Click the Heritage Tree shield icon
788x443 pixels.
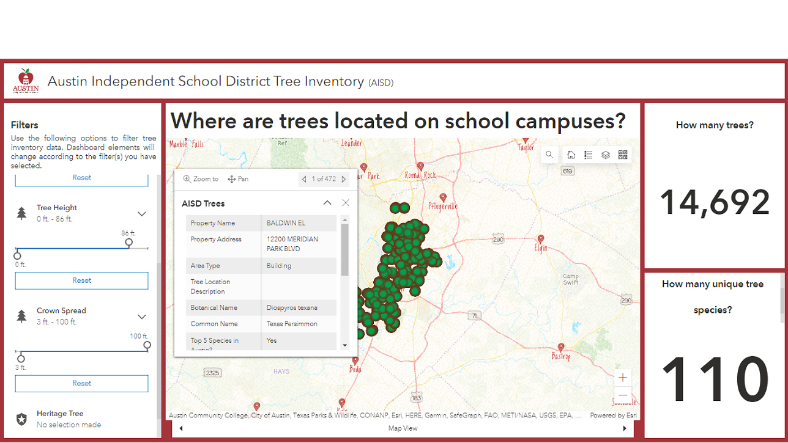click(x=22, y=419)
